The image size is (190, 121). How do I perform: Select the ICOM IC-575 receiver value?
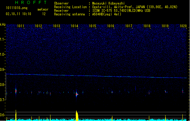[x=121, y=11]
